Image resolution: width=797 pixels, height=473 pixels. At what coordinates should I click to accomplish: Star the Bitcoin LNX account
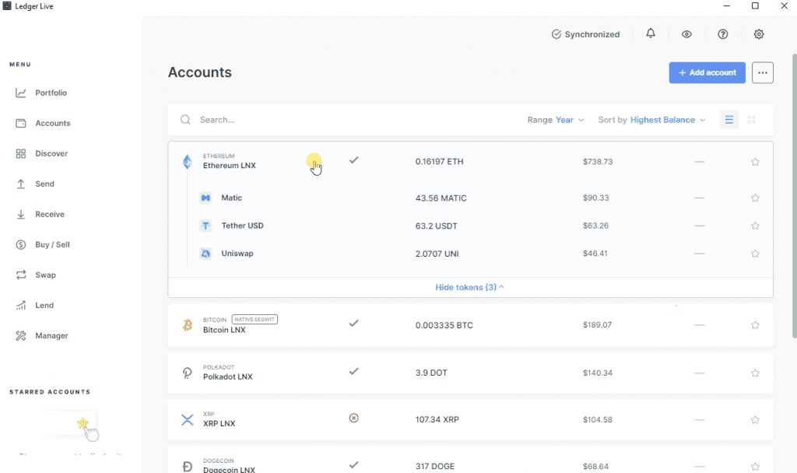tap(755, 325)
